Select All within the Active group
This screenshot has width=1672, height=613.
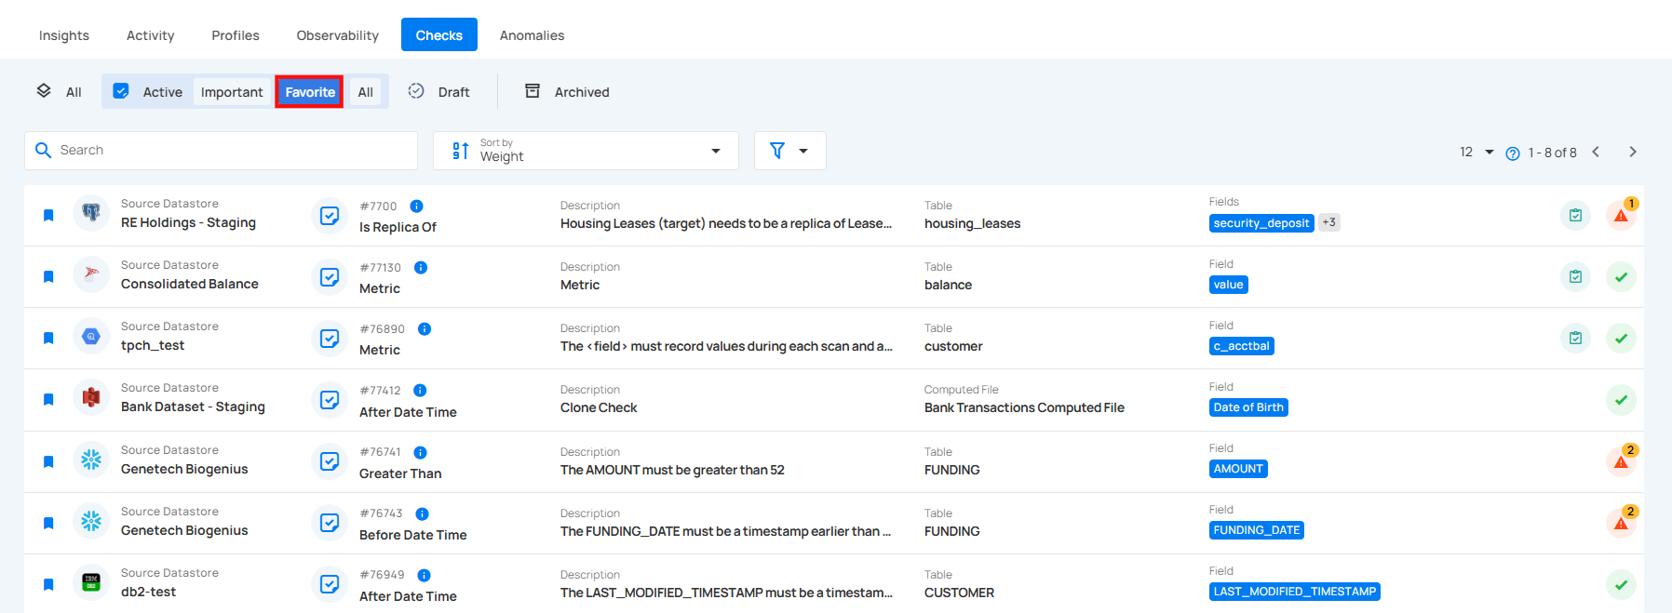click(366, 92)
